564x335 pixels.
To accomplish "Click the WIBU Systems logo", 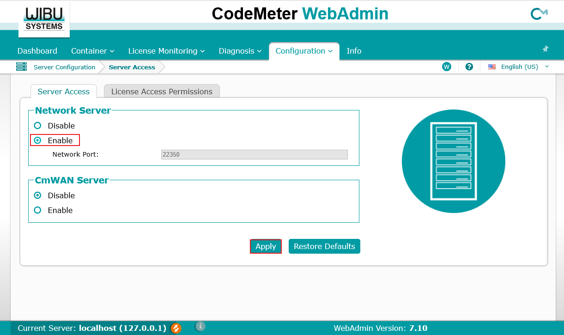I will 44,19.
